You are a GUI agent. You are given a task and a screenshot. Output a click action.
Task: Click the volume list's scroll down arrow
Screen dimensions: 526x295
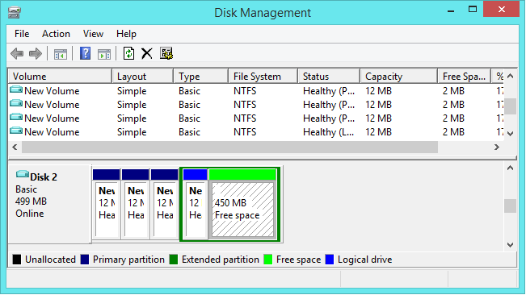(511, 134)
